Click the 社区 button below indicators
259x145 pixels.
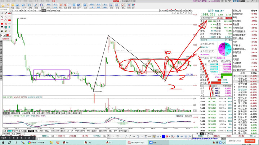(x=14, y=134)
